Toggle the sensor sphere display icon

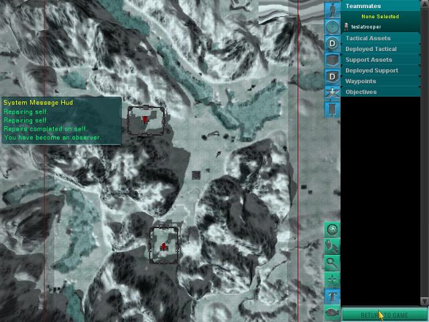tap(332, 229)
